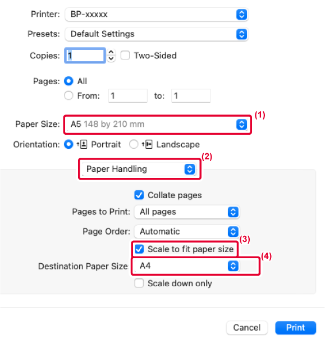Open the Paper Handling options menu

tap(139, 169)
